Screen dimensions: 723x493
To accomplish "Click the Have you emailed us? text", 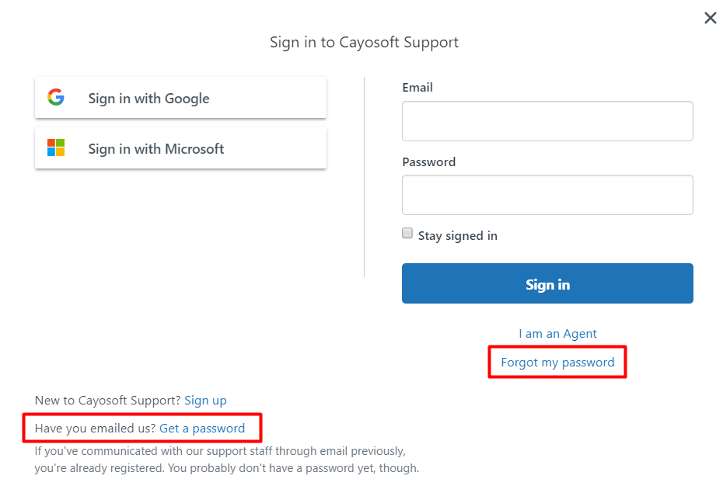I will [x=95, y=429].
